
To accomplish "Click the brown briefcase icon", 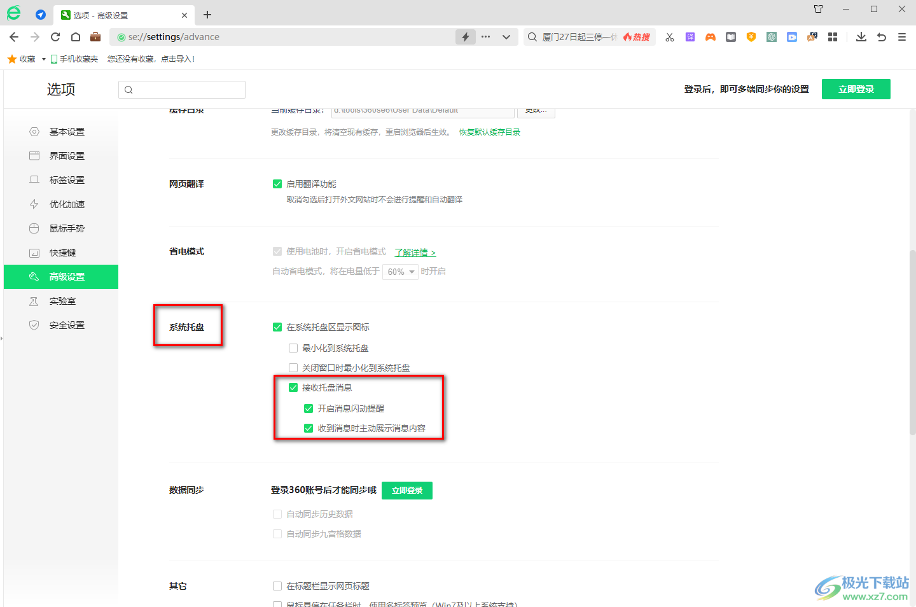I will 95,36.
